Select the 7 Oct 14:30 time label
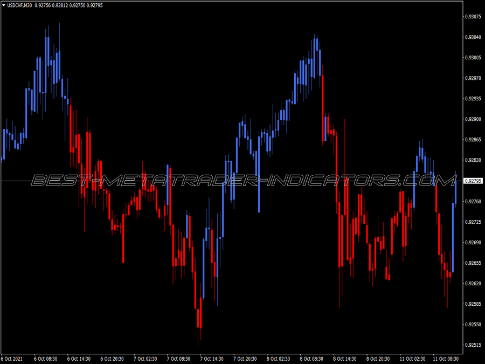Viewport: 485px width, 364px height. pyautogui.click(x=212, y=359)
